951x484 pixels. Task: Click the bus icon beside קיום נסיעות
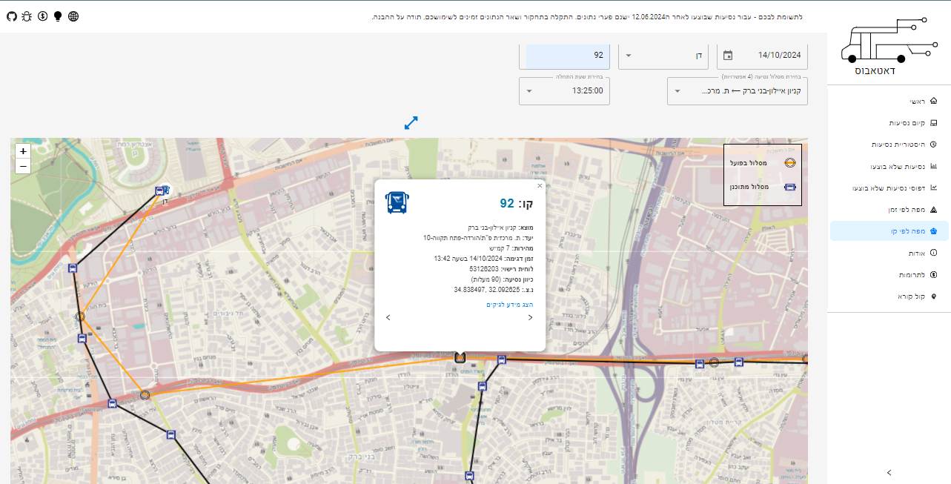[x=933, y=122]
